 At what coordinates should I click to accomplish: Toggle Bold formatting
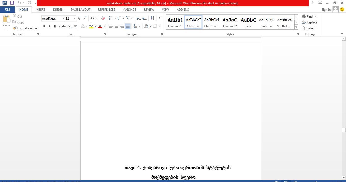tap(44, 26)
